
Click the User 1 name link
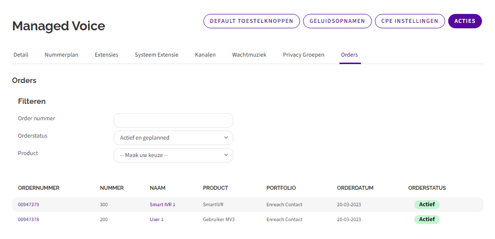click(x=157, y=220)
